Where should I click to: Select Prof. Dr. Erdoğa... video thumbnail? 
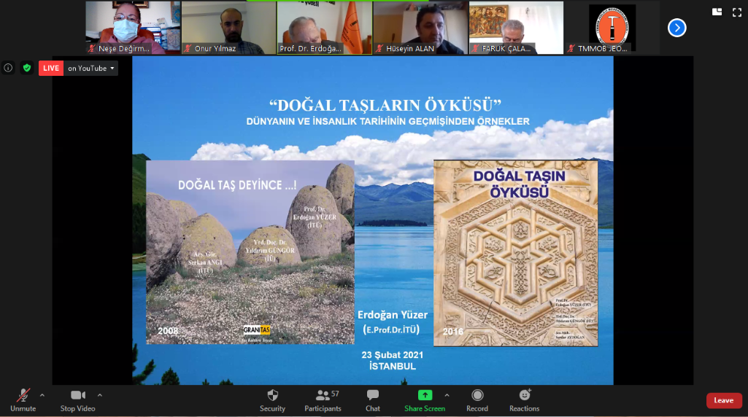coord(325,27)
